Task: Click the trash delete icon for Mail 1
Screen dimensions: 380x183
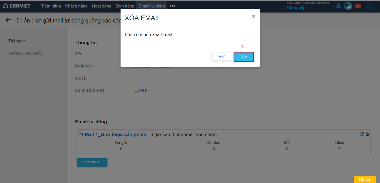Action: tap(367, 134)
